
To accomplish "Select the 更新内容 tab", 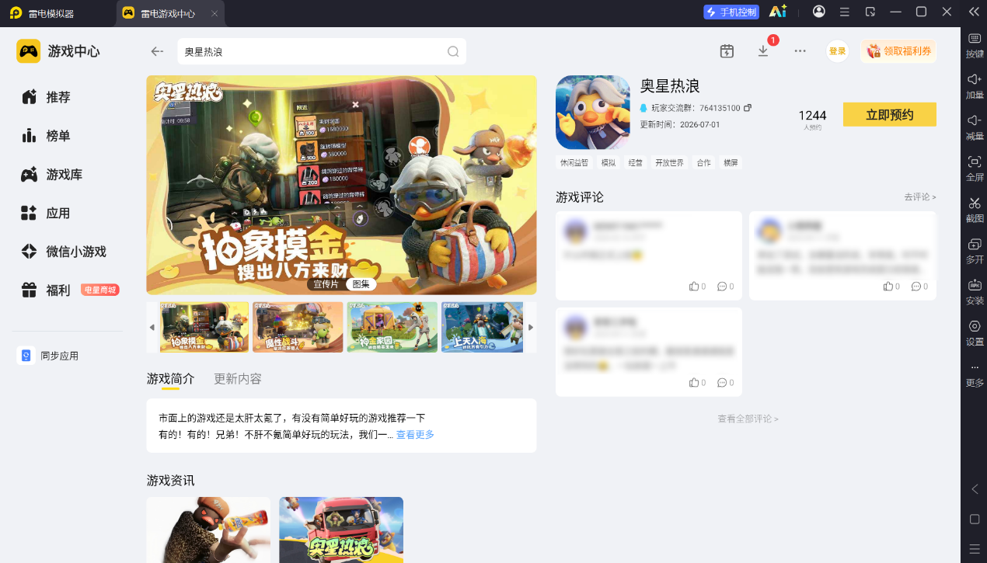I will click(238, 379).
